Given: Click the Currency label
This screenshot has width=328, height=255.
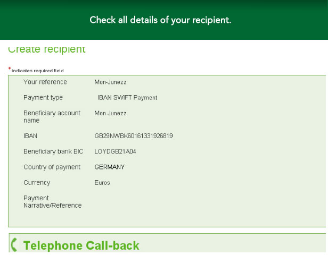Looking at the screenshot, I should 37,183.
